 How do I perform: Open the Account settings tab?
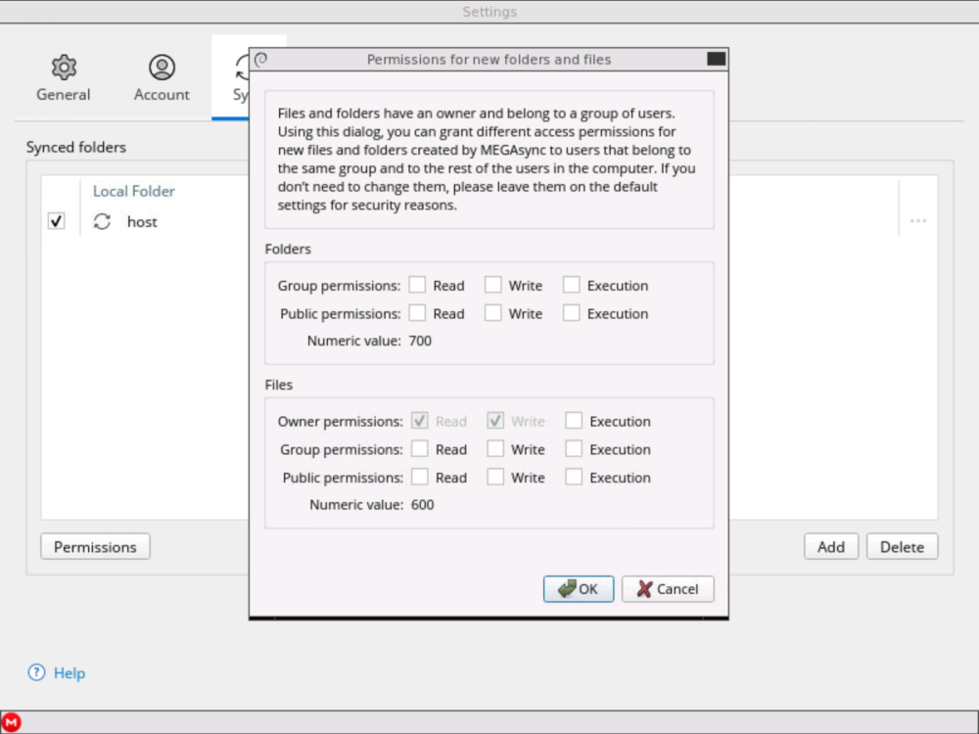click(162, 78)
